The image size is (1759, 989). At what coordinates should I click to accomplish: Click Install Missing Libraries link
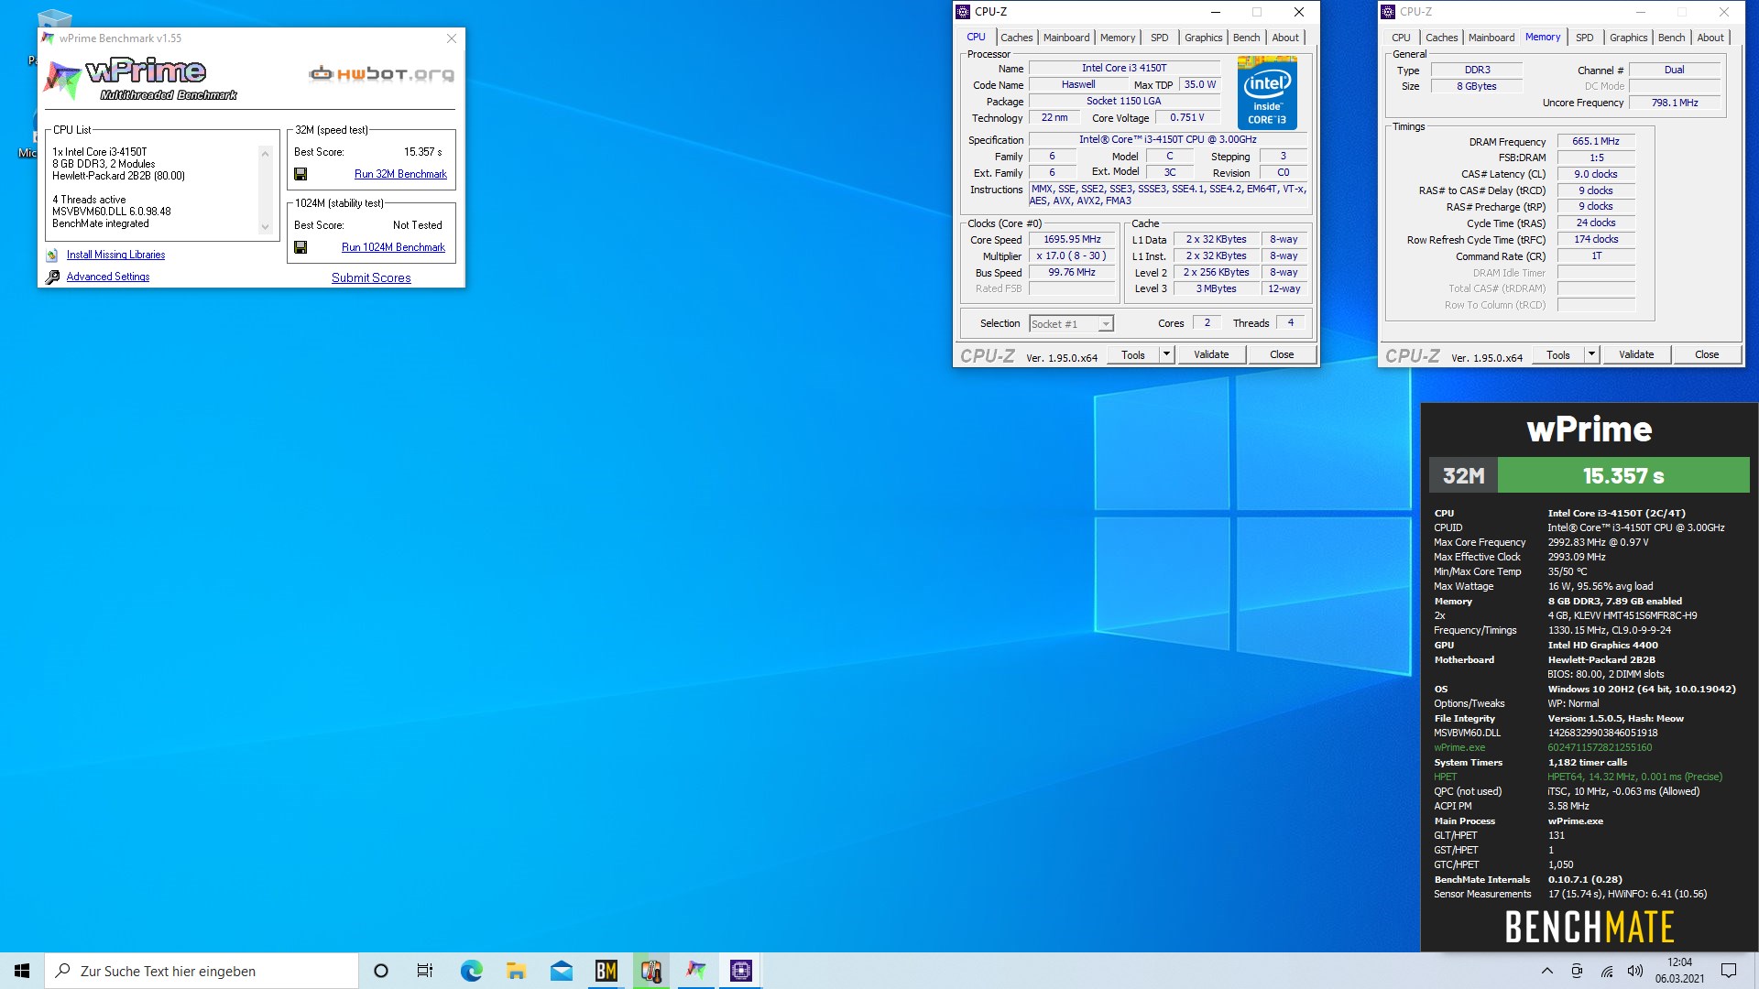pos(115,255)
